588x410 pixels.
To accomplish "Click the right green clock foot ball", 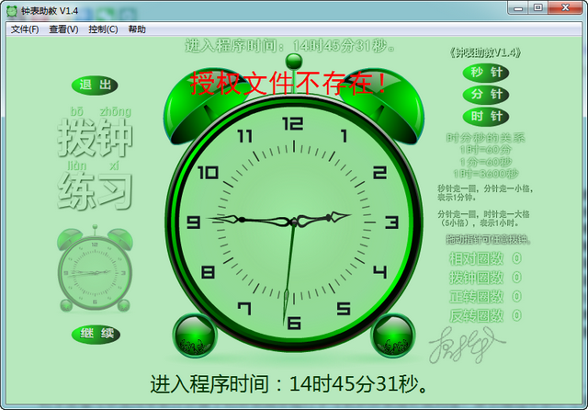I will click(393, 336).
